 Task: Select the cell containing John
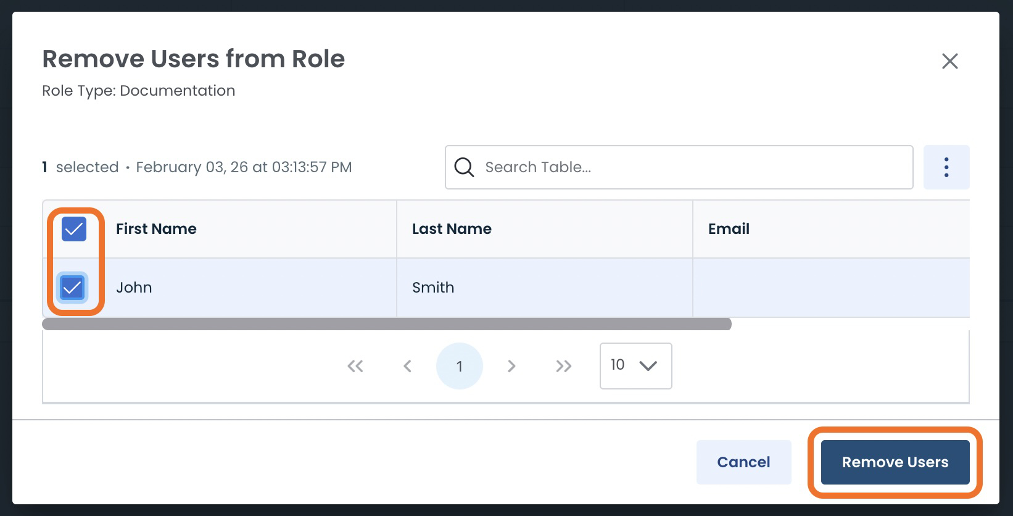coord(134,288)
